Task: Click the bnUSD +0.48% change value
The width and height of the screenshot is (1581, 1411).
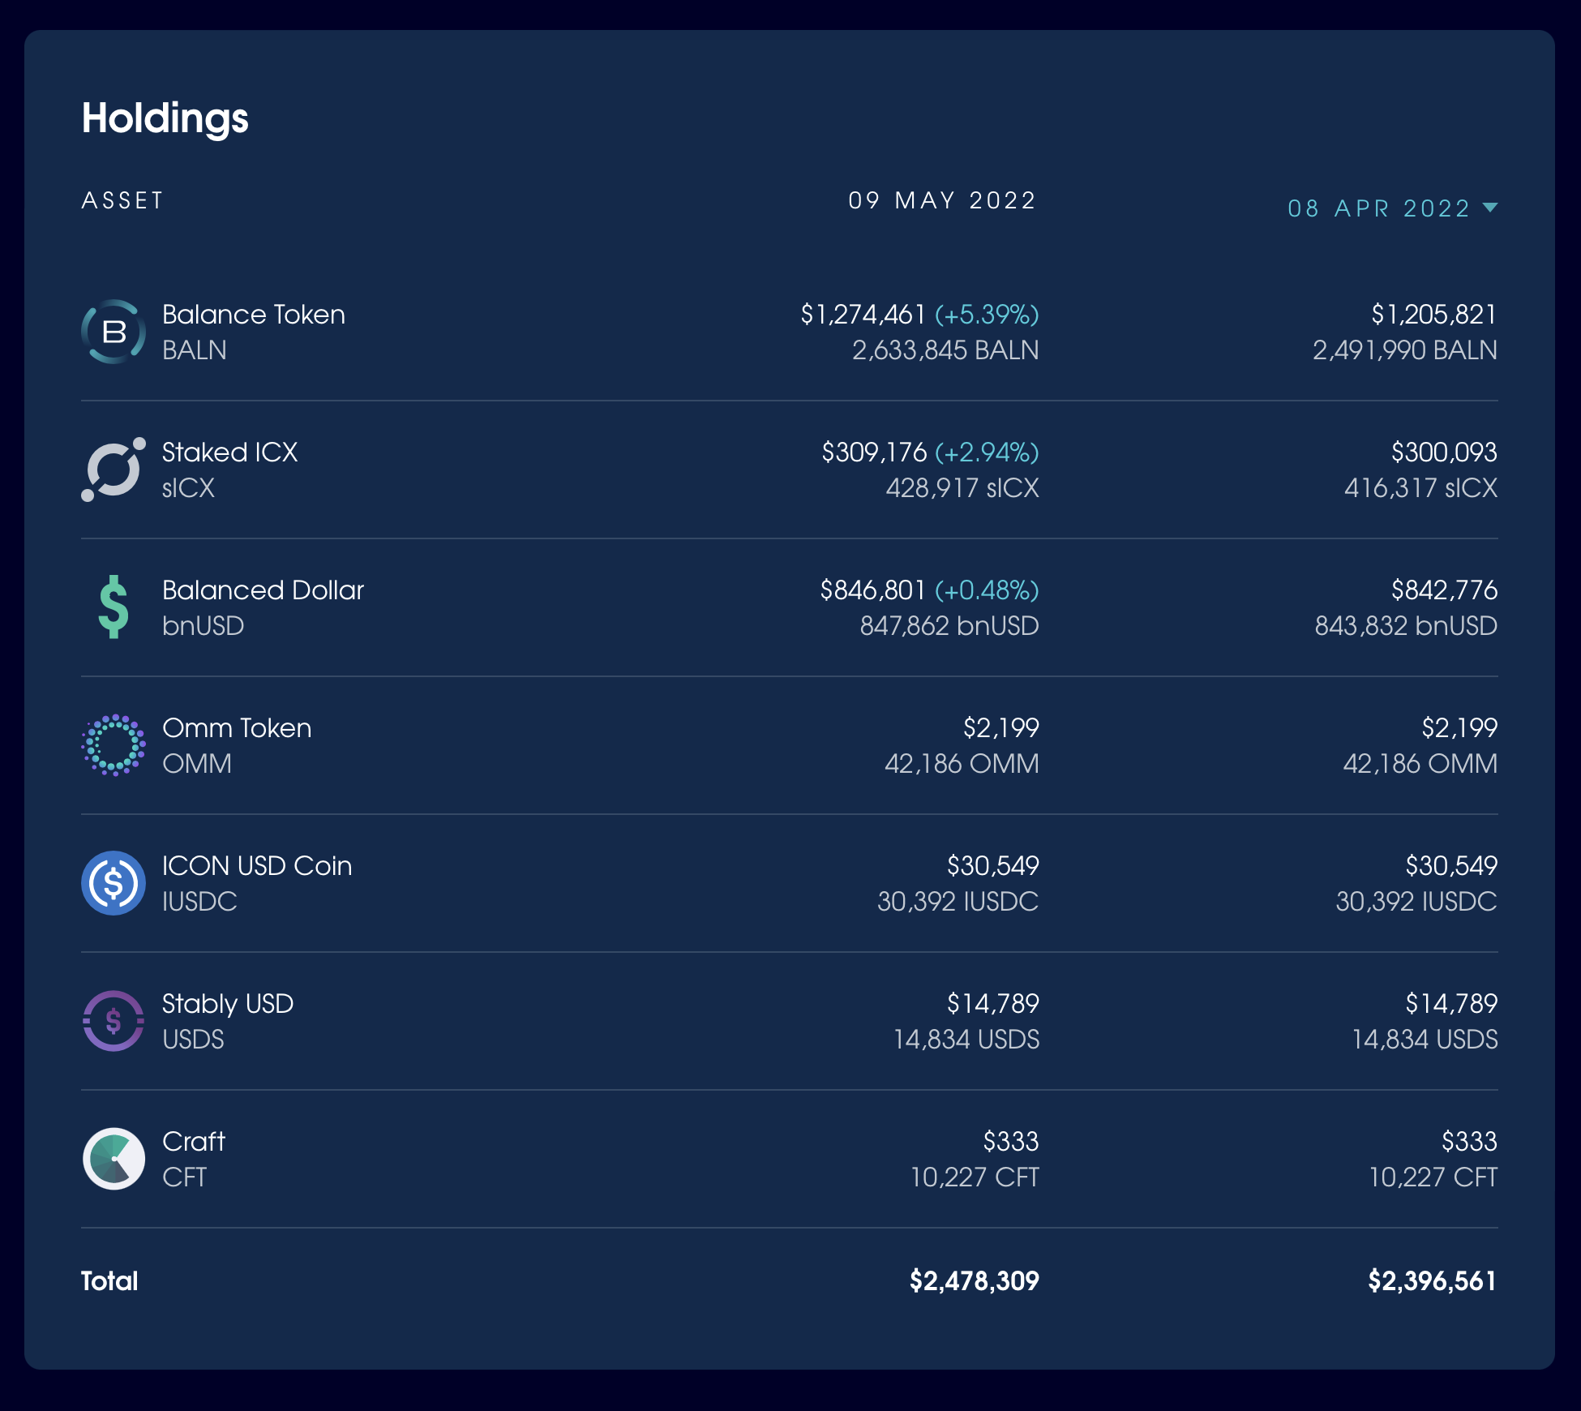Action: [987, 590]
